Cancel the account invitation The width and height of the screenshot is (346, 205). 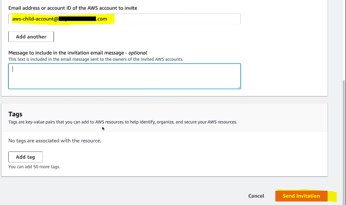click(x=256, y=196)
